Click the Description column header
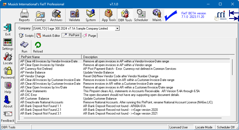 (155, 57)
